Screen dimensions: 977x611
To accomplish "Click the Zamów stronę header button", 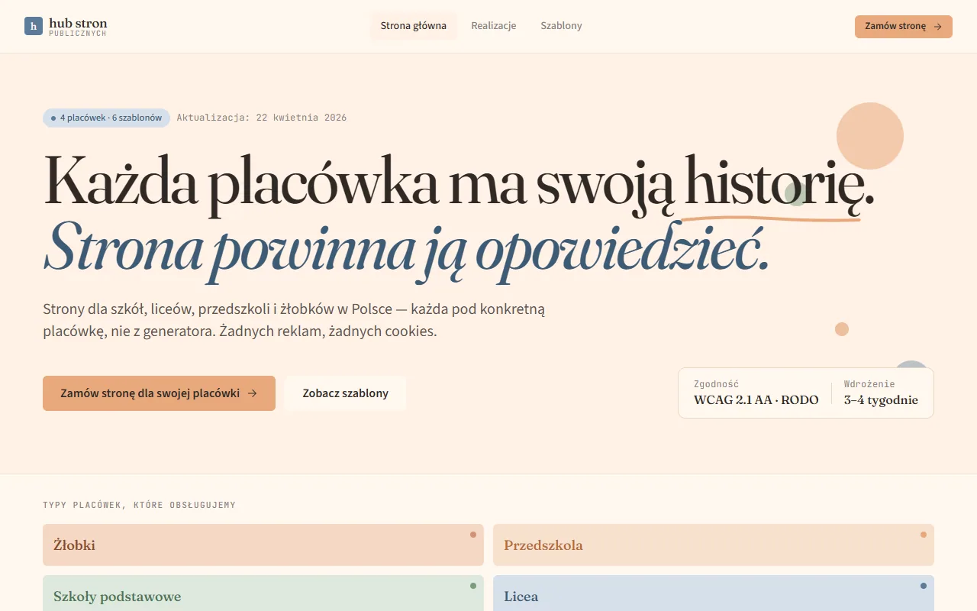I will click(904, 27).
